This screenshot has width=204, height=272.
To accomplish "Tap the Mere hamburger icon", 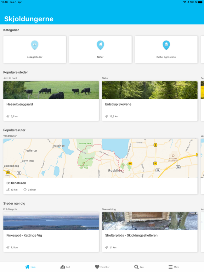I will [x=170, y=267].
